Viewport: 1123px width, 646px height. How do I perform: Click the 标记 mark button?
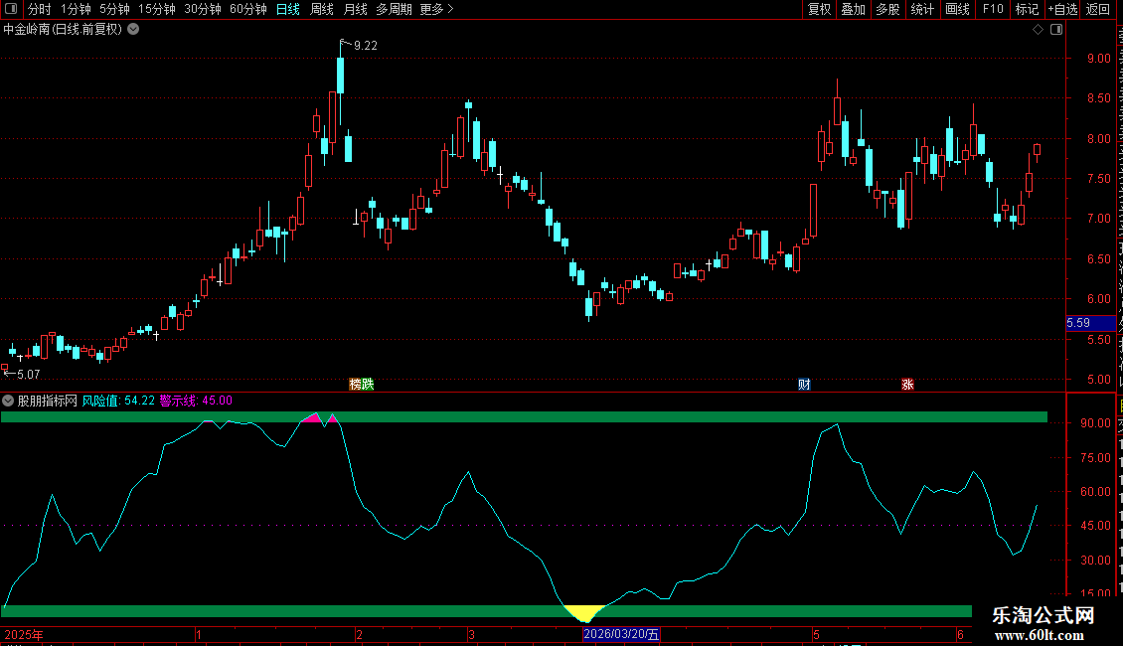[x=1027, y=9]
